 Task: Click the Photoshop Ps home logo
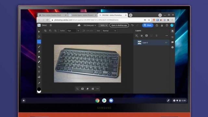(x=39, y=25)
